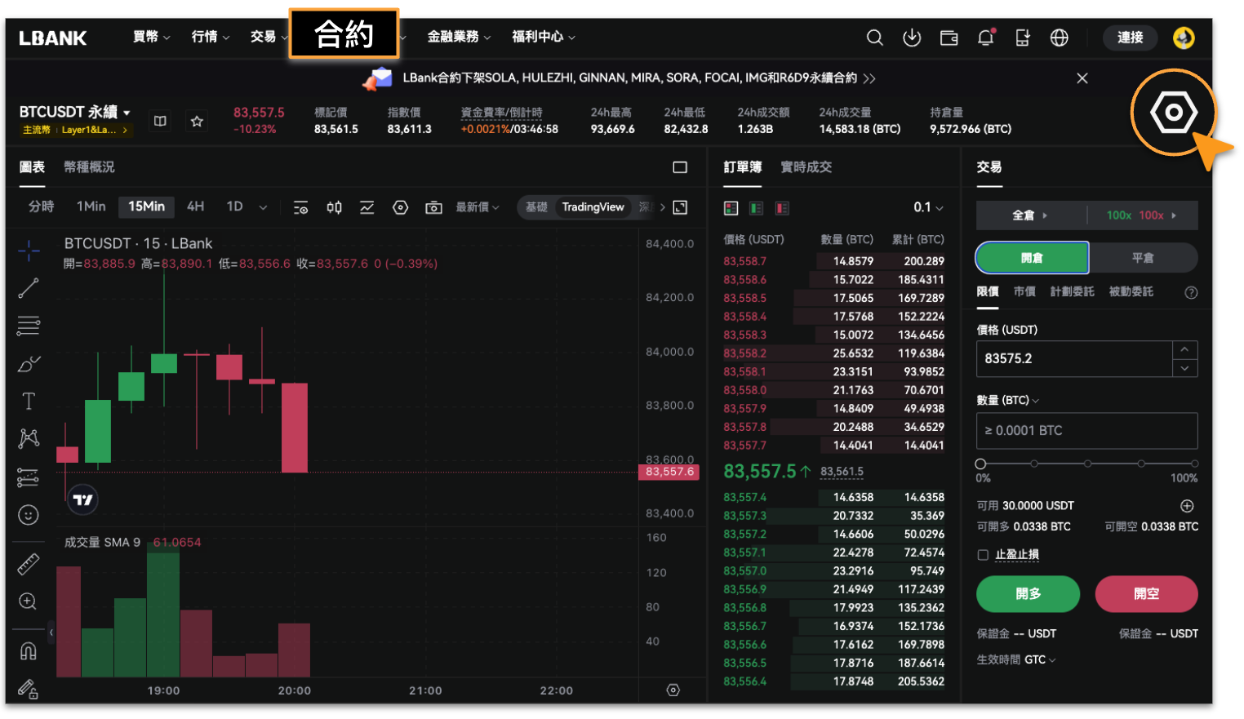Select the 被動委託 order type tab

(1131, 292)
